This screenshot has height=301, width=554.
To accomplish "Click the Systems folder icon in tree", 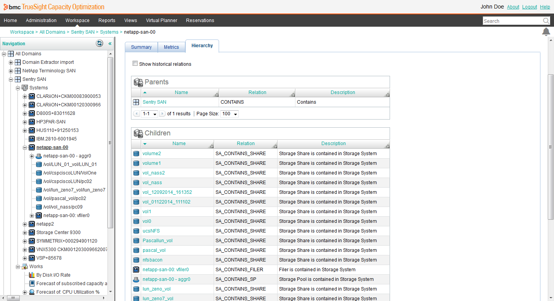I will click(25, 88).
